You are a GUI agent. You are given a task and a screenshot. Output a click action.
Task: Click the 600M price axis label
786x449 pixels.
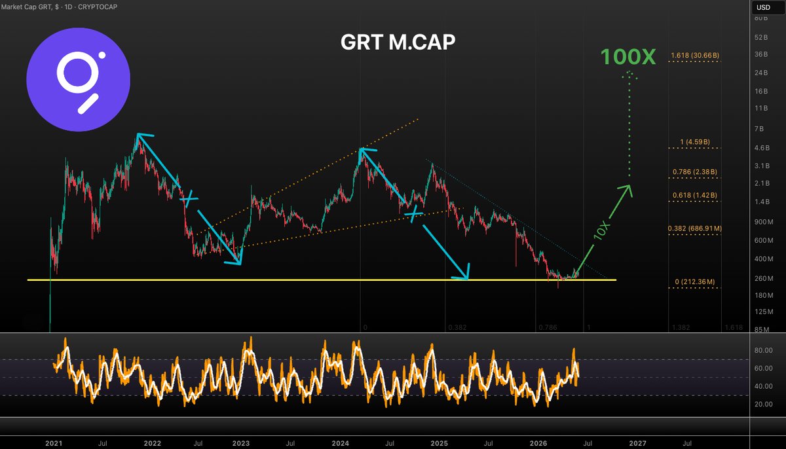(x=764, y=241)
